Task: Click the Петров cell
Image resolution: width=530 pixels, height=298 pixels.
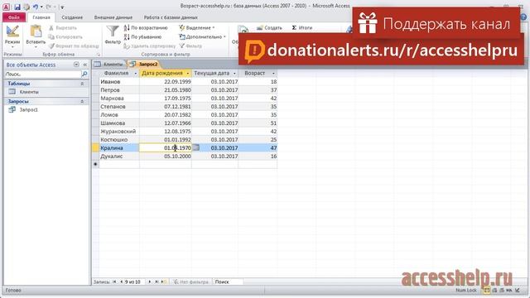Action: (x=119, y=90)
